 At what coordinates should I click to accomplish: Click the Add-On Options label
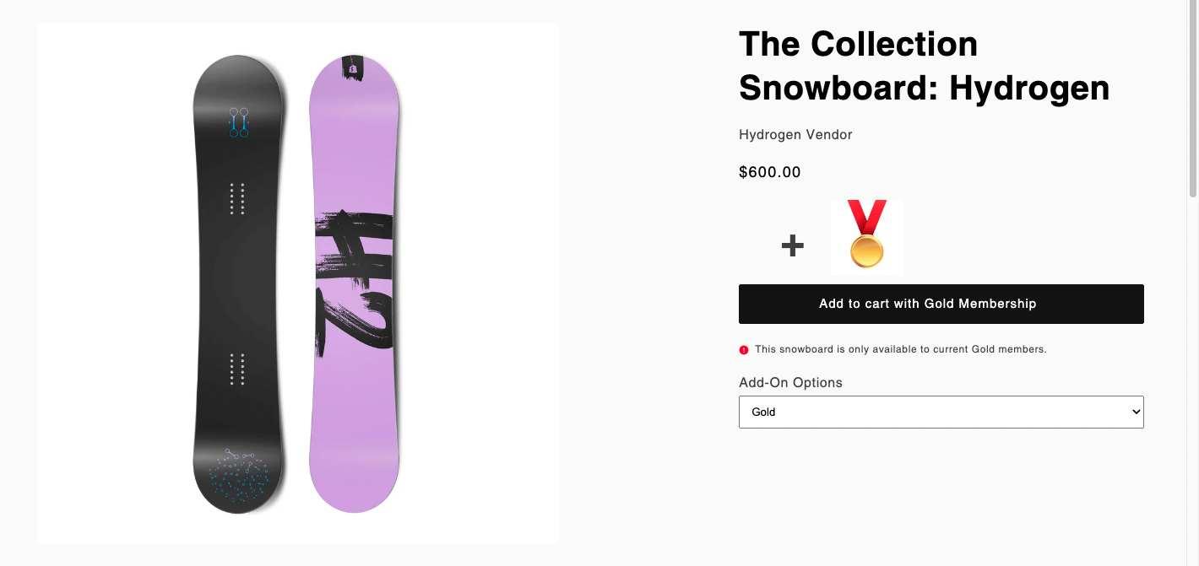tap(790, 383)
